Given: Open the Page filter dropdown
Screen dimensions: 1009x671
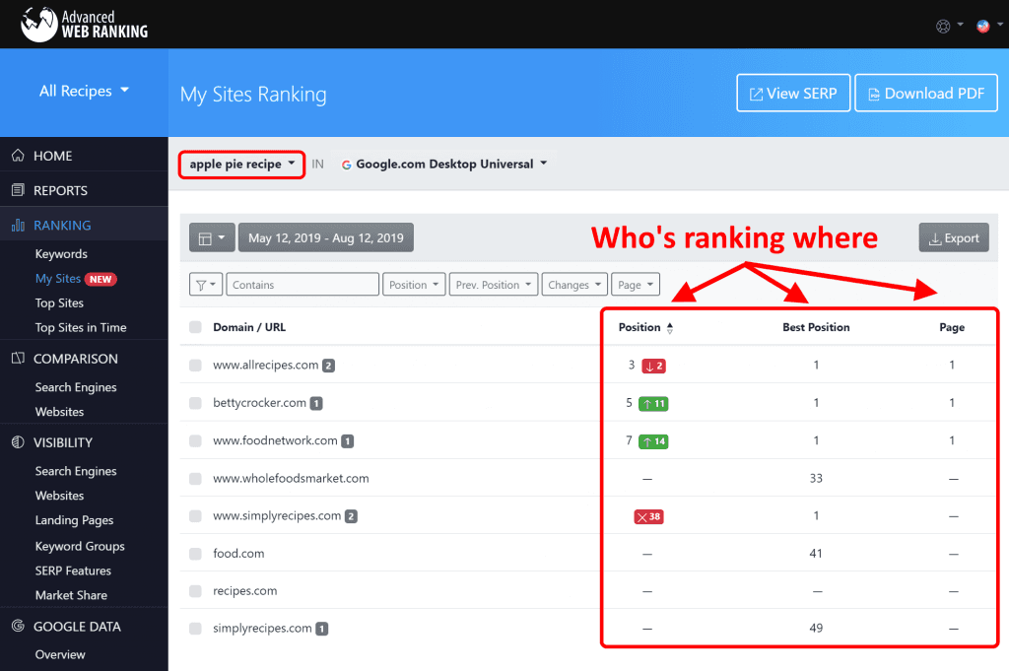Looking at the screenshot, I should (636, 285).
